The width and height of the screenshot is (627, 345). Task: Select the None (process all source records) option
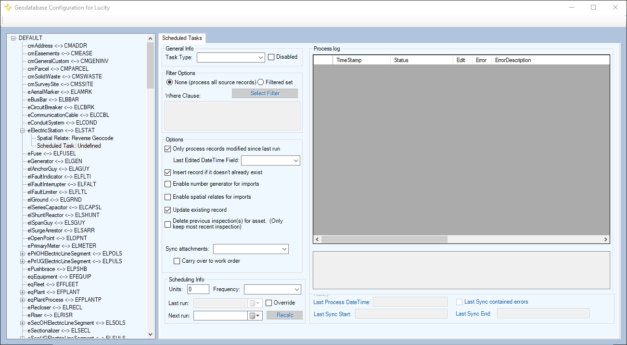pyautogui.click(x=169, y=82)
